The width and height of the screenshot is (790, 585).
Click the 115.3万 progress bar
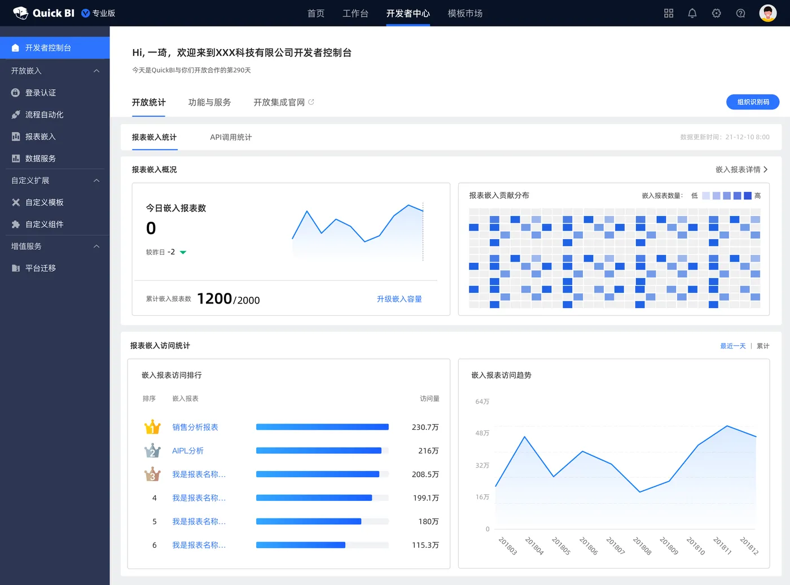click(x=322, y=545)
